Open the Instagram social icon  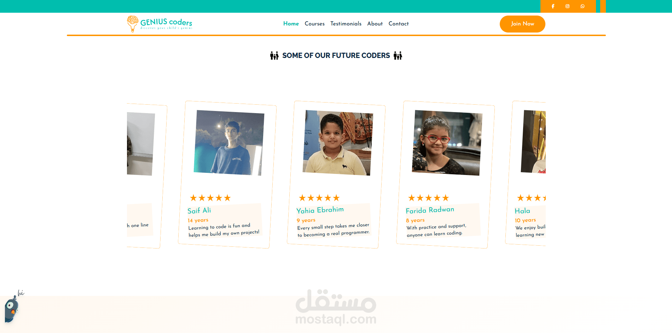[x=567, y=6]
